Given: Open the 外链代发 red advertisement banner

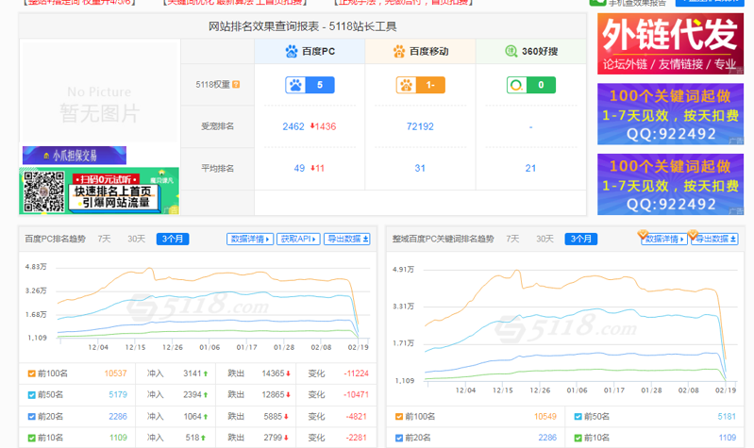Looking at the screenshot, I should (x=670, y=43).
